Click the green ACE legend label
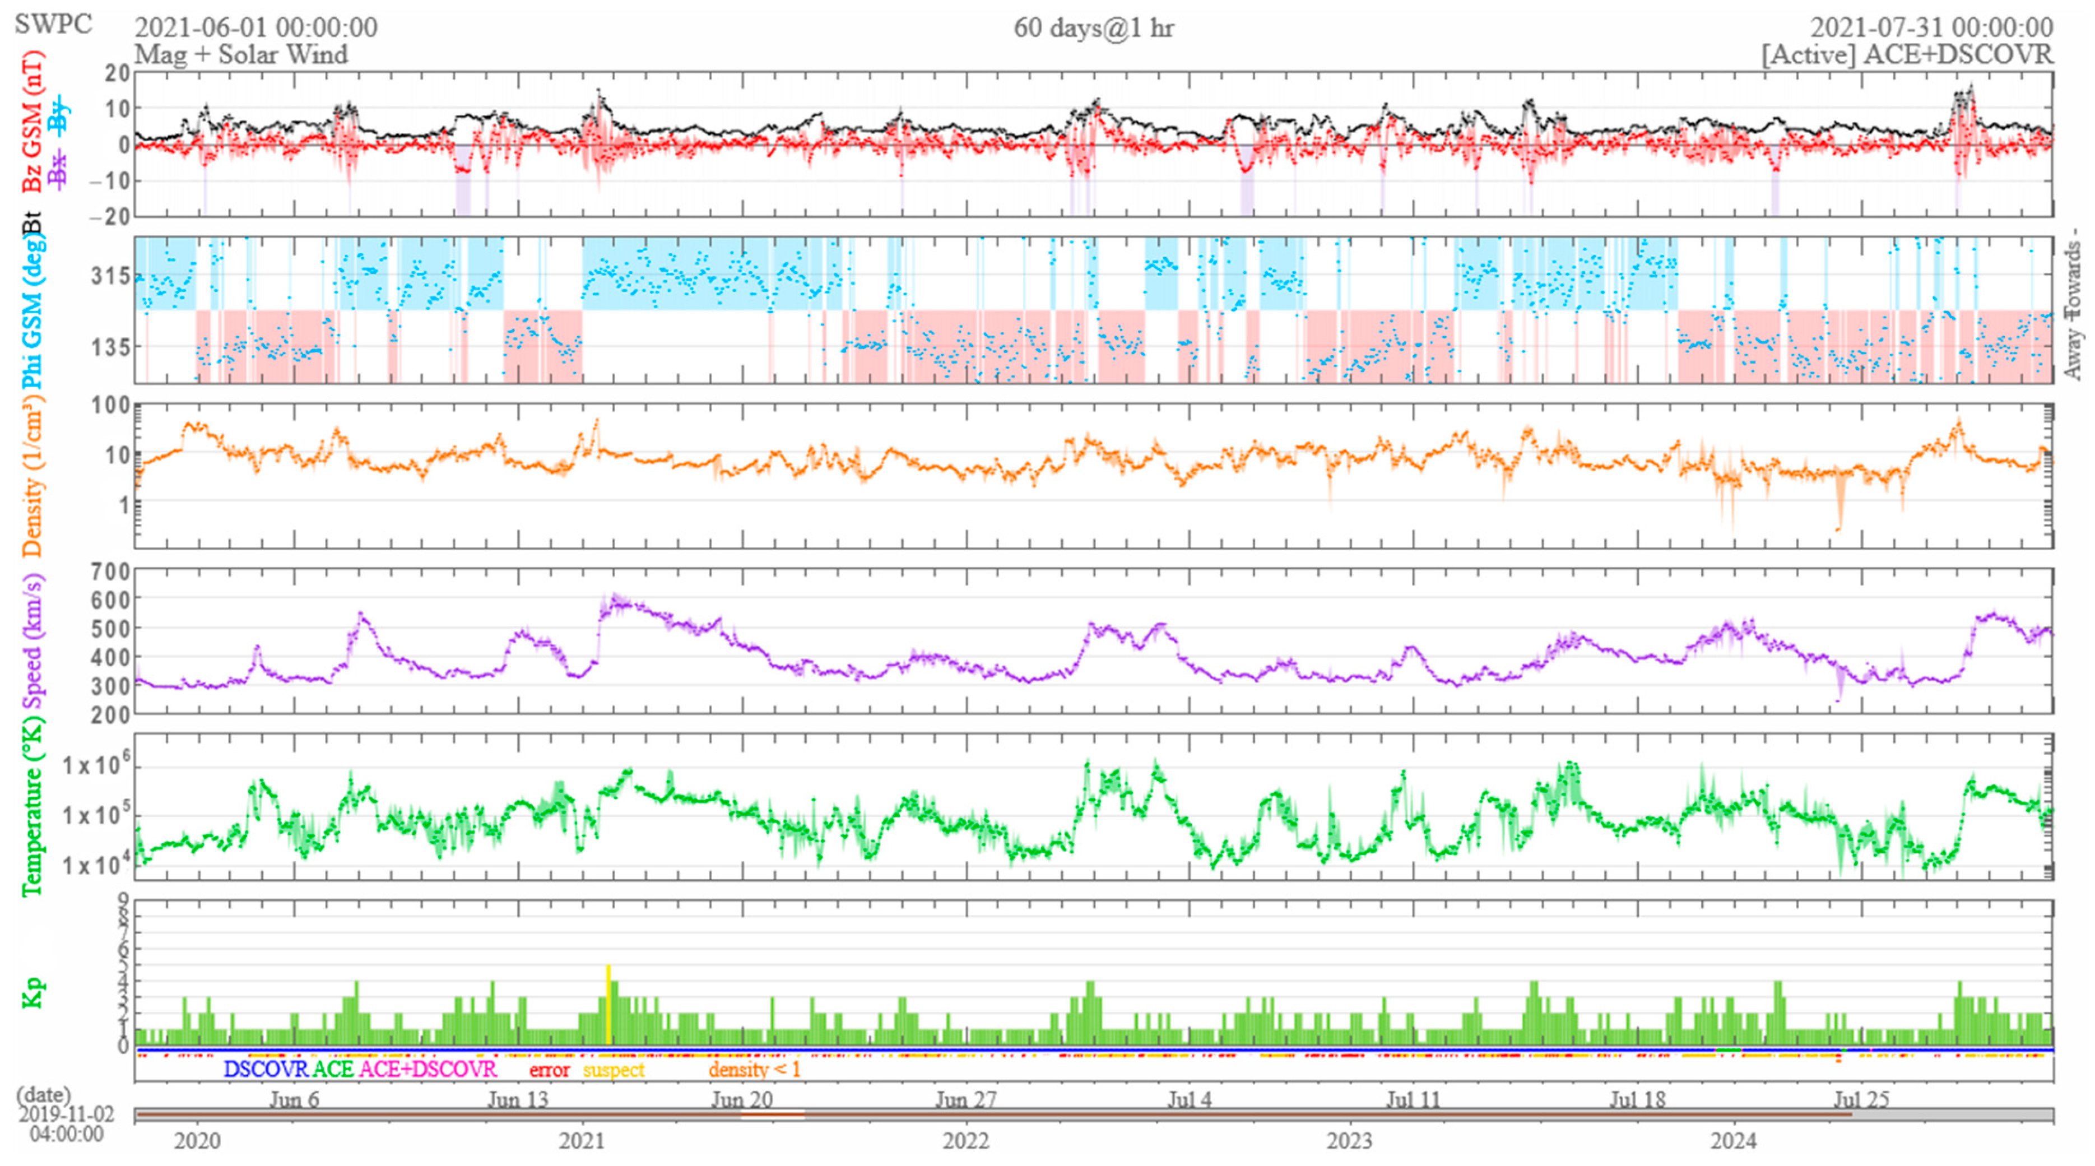Screen dimensions: 2095x1166 click(x=333, y=1069)
